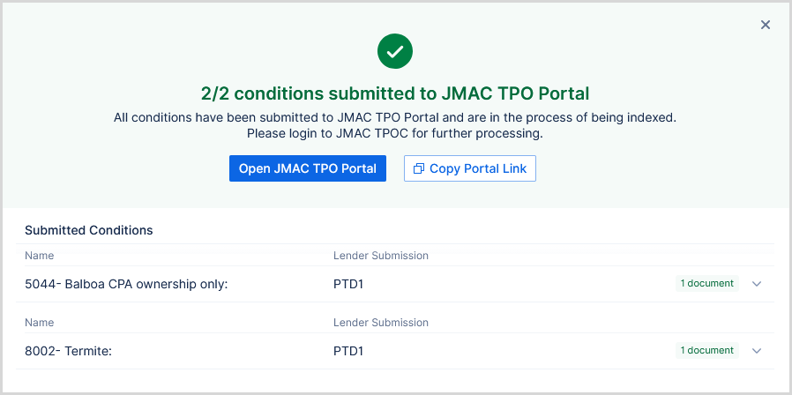Click the 'All conditions have been submitted' message
Viewport: 792px width, 395px height.
395,117
